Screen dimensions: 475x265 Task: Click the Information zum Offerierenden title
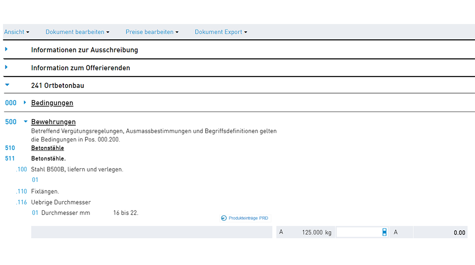pos(81,68)
